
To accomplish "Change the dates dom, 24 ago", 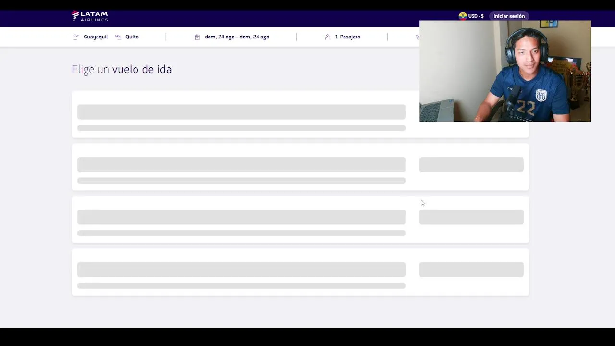I will click(x=237, y=37).
